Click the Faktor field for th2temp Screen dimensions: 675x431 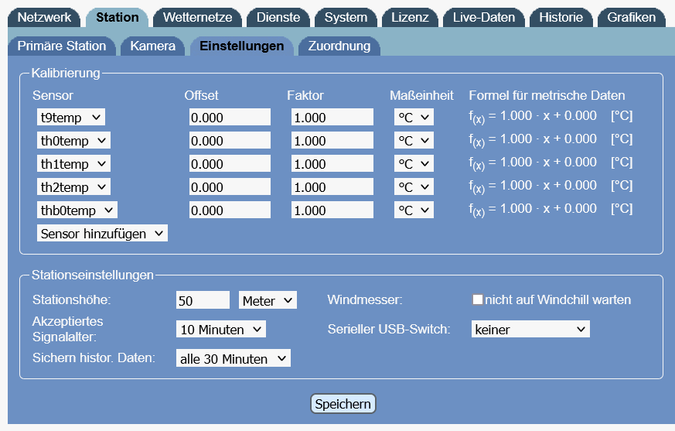click(x=332, y=187)
